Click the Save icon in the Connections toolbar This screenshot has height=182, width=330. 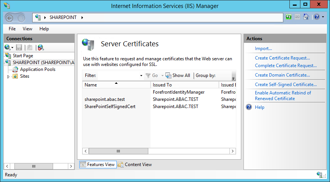19,47
